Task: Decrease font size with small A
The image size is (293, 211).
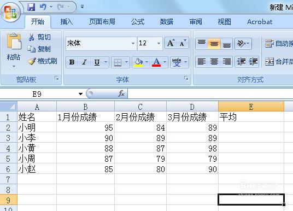Action: tap(183, 43)
